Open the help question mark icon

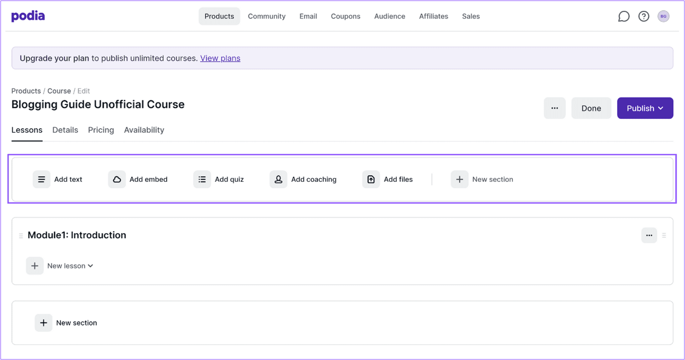pos(644,16)
